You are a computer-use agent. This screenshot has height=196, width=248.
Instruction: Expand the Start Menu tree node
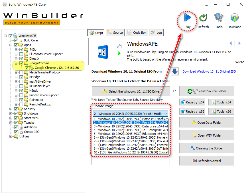pos(11,118)
